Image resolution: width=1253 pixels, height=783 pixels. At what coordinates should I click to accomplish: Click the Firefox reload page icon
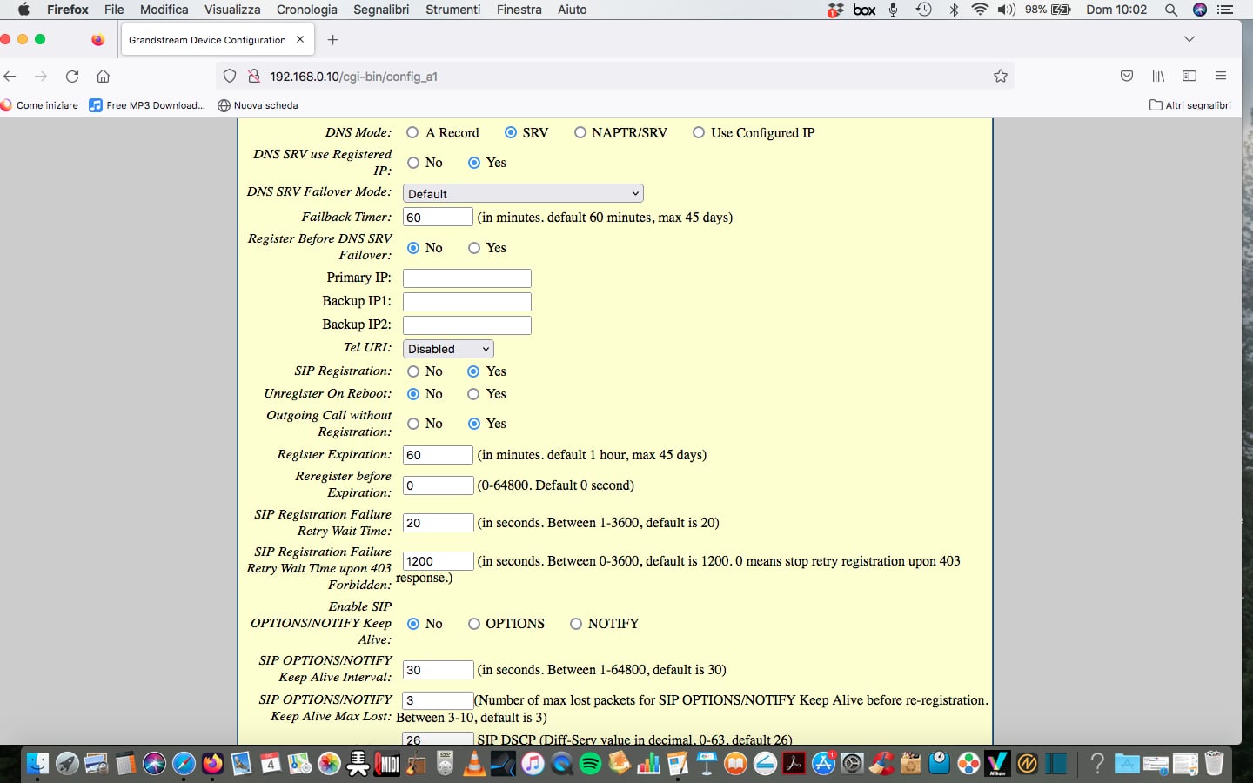point(72,77)
